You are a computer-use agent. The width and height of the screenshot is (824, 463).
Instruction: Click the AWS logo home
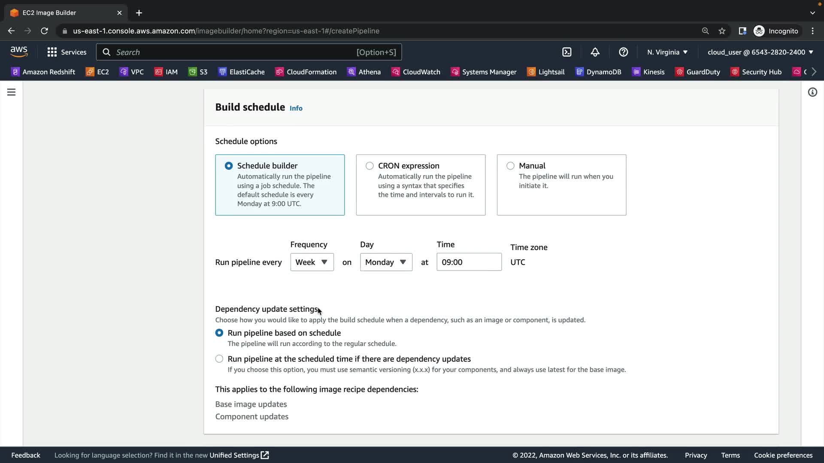(x=19, y=51)
